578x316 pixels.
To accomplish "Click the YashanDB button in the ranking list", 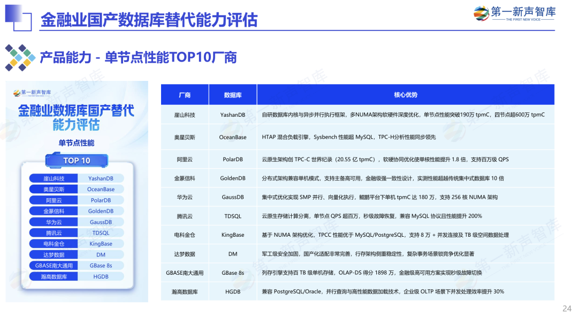I will click(x=102, y=177).
